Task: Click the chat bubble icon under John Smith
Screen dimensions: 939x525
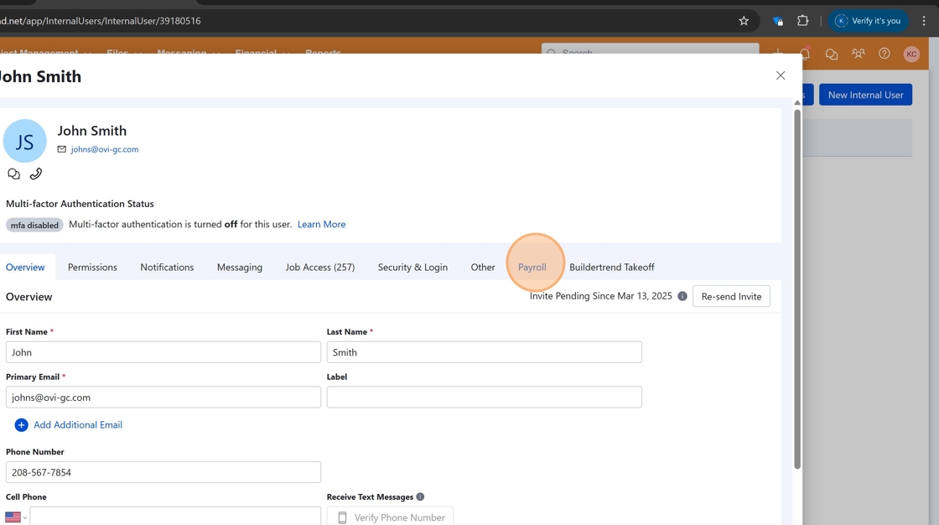Action: (x=13, y=174)
